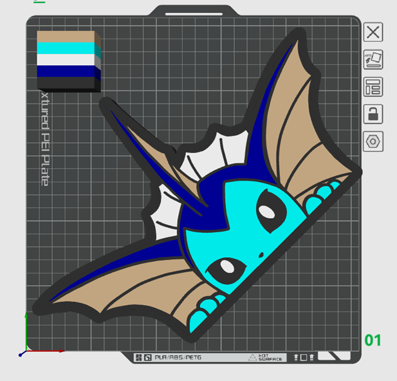Click the hot surface warning triangle

[253, 357]
